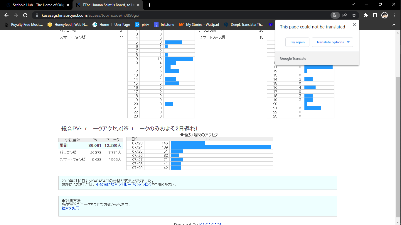Screen dimensions: 401x225
Task: Click the browser back arrow
Action: (6, 15)
